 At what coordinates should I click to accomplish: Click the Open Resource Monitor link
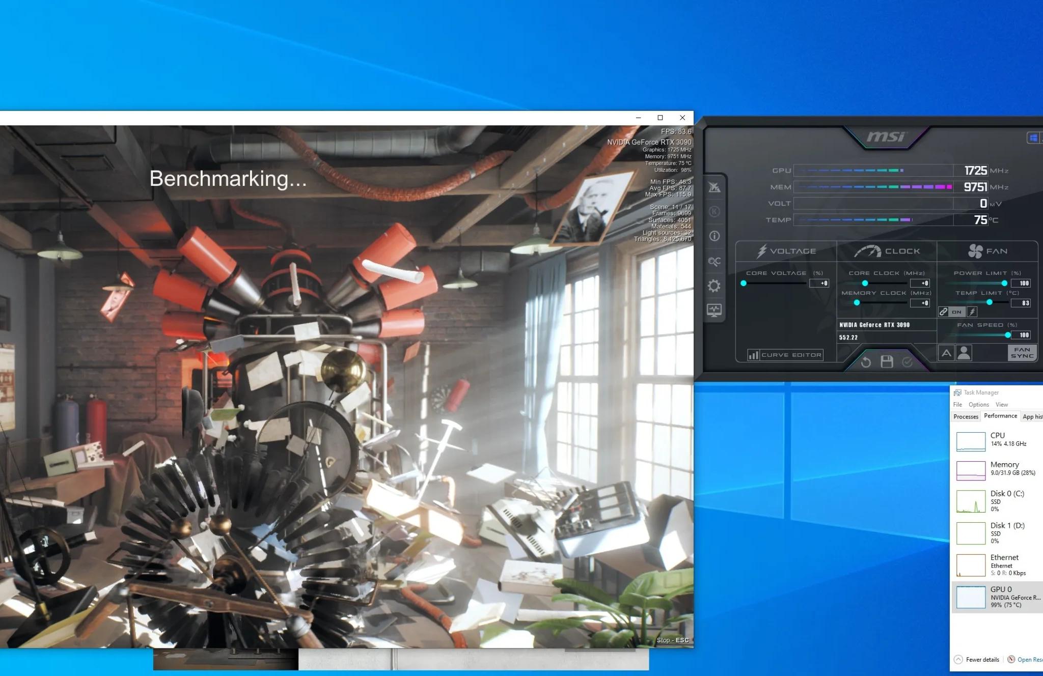[x=1029, y=660]
